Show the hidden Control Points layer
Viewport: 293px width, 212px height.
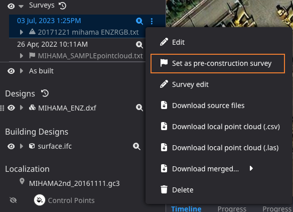[x=13, y=200]
